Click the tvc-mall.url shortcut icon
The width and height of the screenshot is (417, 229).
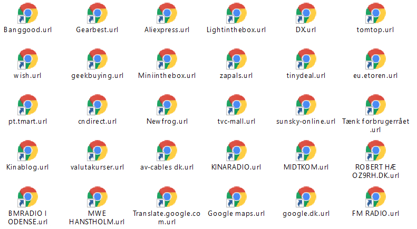[x=236, y=104]
